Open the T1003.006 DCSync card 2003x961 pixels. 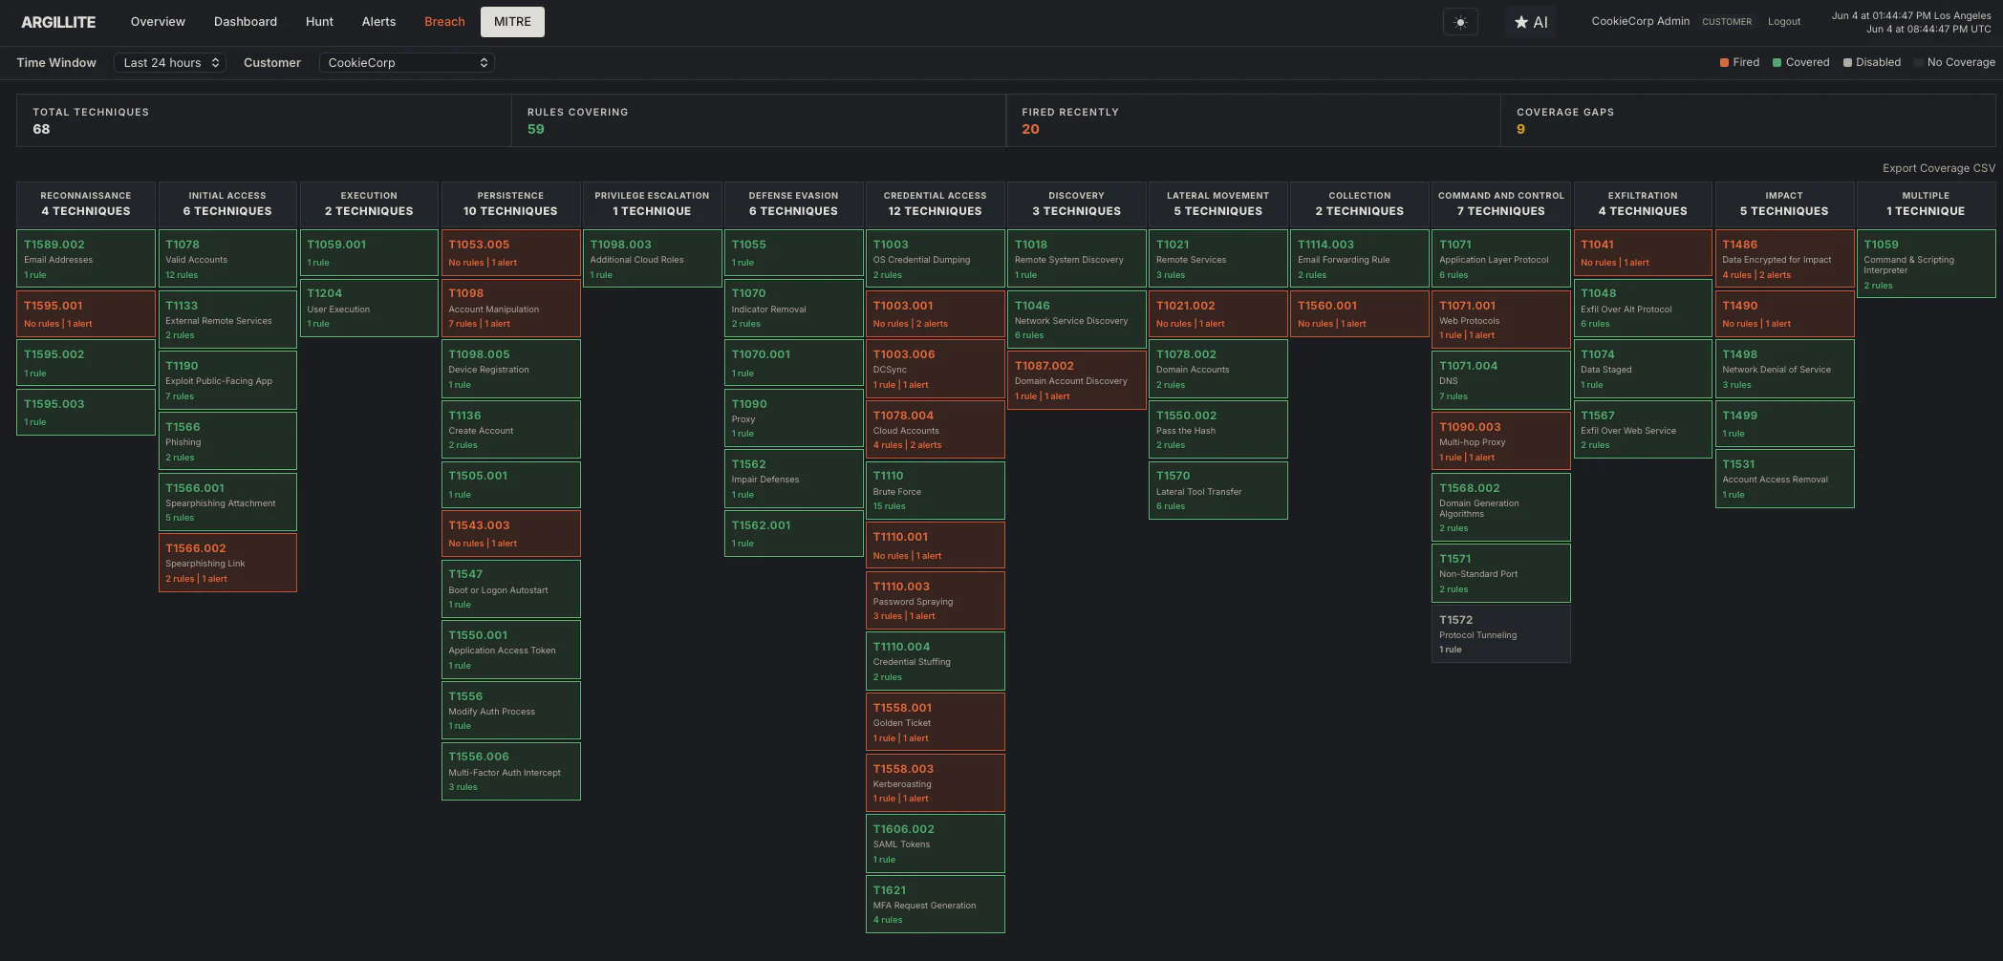pyautogui.click(x=935, y=368)
